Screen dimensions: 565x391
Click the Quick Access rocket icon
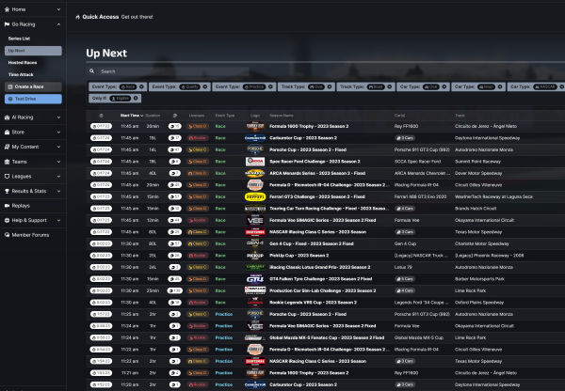coord(77,17)
